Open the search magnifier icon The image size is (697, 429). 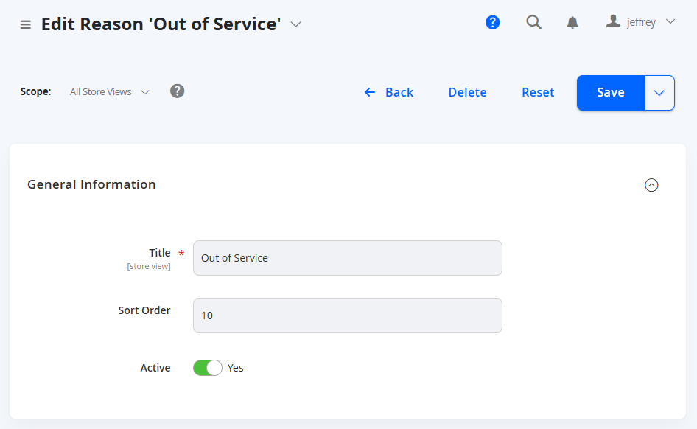533,22
